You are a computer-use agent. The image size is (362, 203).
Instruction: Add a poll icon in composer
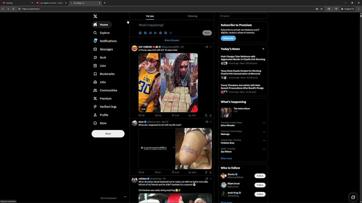tap(155, 33)
